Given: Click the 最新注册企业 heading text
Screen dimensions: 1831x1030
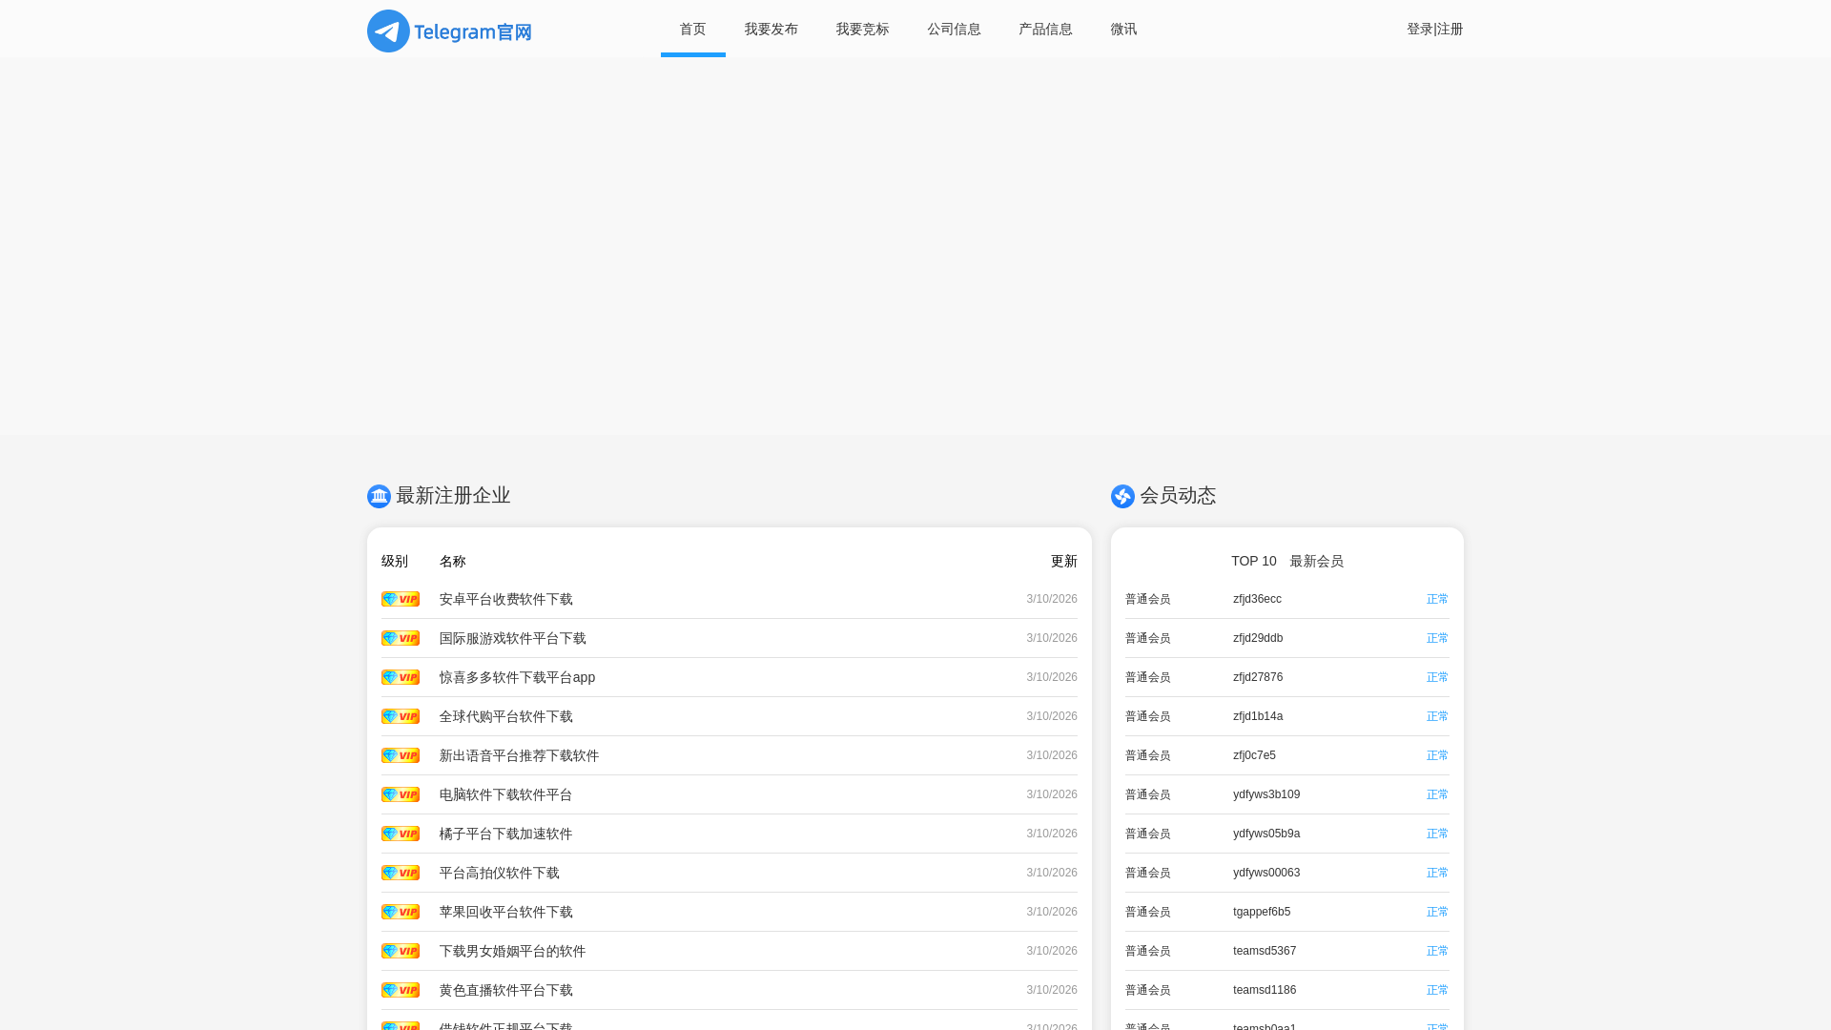Looking at the screenshot, I should tap(453, 496).
